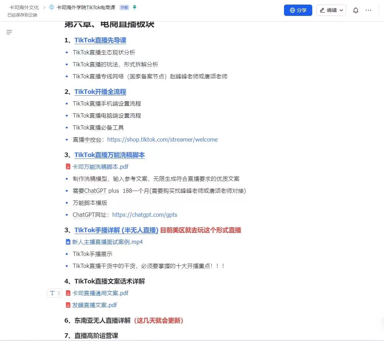Screen dimensions: 384x341
Task: Open the TikTok直播先导课 heading link
Action: click(100, 40)
